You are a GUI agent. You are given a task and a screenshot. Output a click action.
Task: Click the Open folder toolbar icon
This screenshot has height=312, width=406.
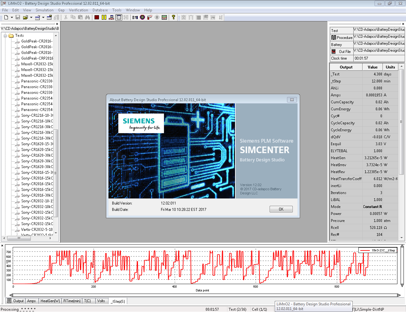[25, 17]
